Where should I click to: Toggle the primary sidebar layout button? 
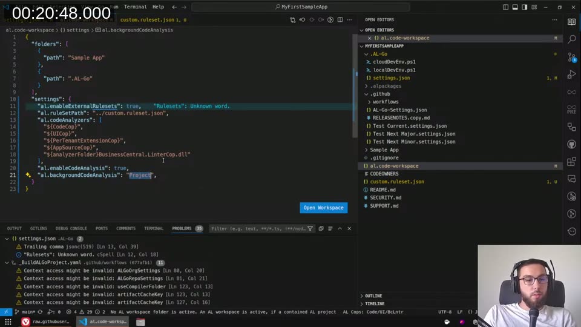coord(505,7)
